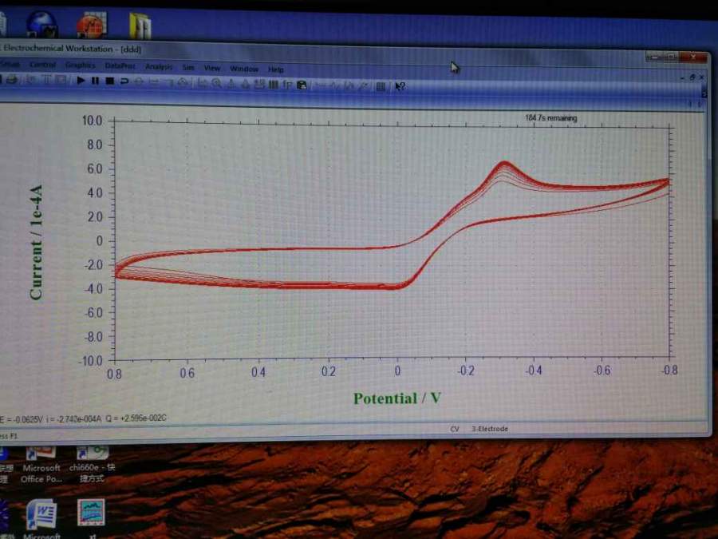Screen dimensions: 718x539
Task: Click the 3-Electrode status bar entry
Action: tap(490, 429)
